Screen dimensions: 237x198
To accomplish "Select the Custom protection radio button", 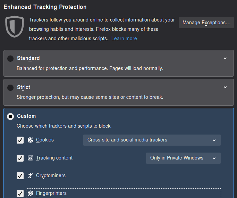I will (x=10, y=117).
